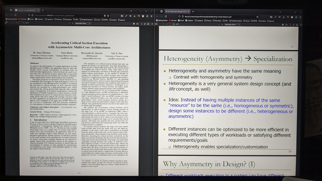Select draw tool in left PDF viewer
Image resolution: width=322 pixels, height=181 pixels.
145,24
